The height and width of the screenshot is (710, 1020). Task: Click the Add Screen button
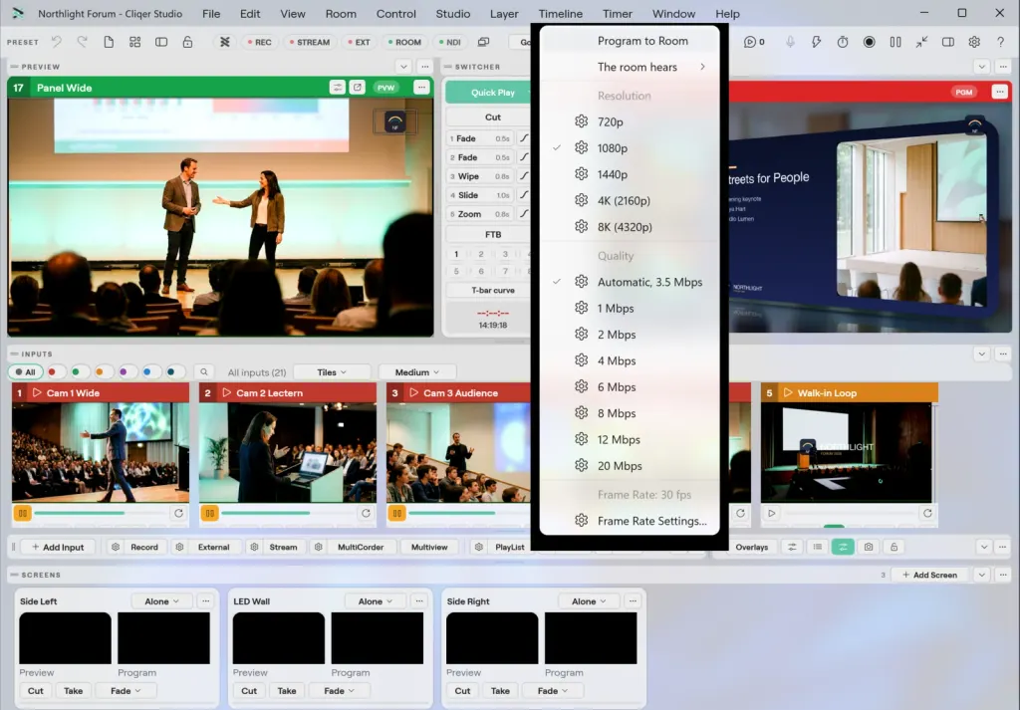coord(929,575)
